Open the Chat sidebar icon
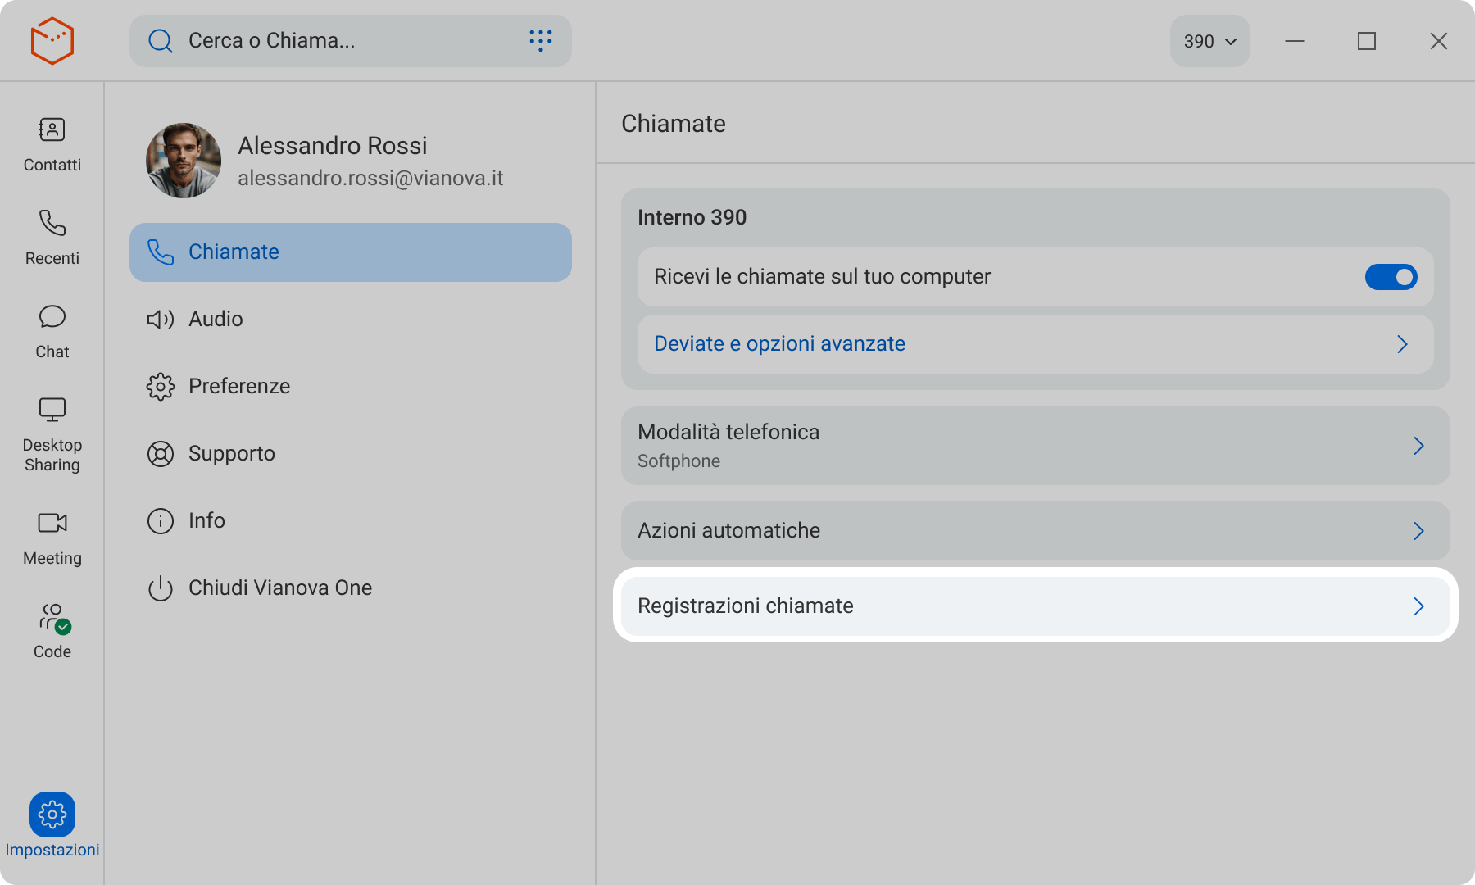The image size is (1475, 885). point(52,317)
